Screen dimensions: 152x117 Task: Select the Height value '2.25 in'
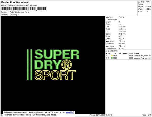[148, 7]
